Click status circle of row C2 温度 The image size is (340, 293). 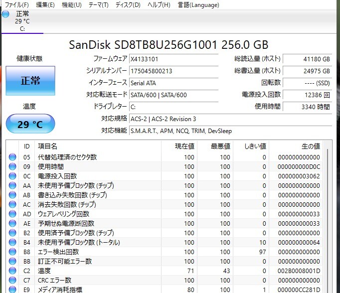[12, 271]
